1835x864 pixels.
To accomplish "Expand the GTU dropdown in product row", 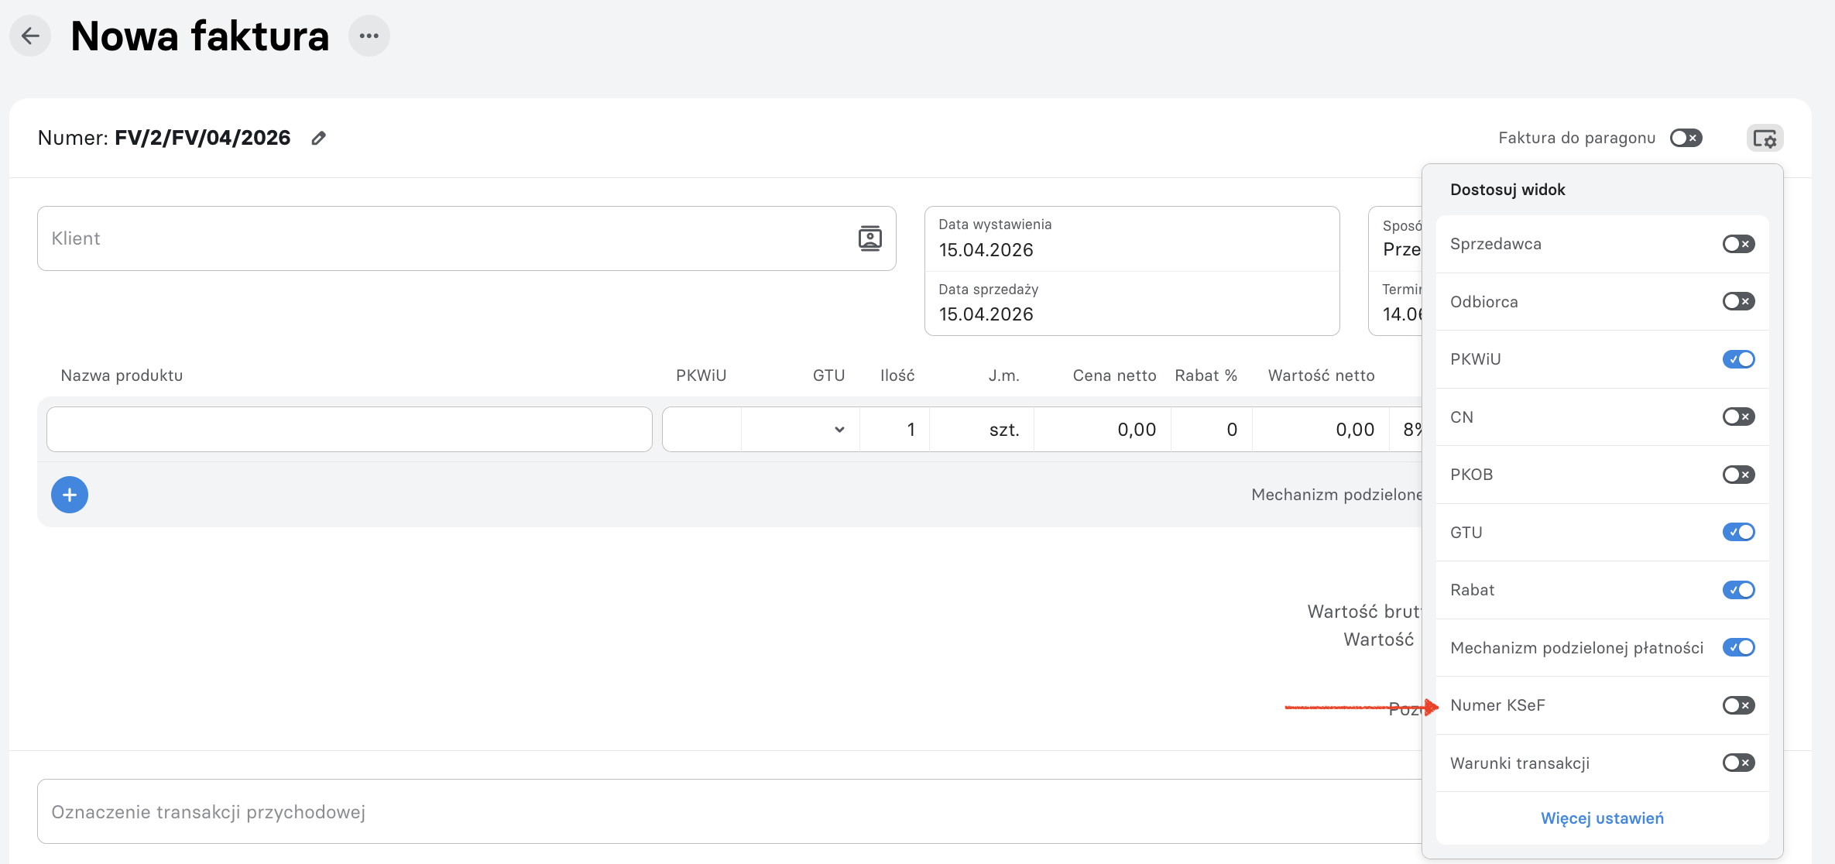I will (x=801, y=430).
